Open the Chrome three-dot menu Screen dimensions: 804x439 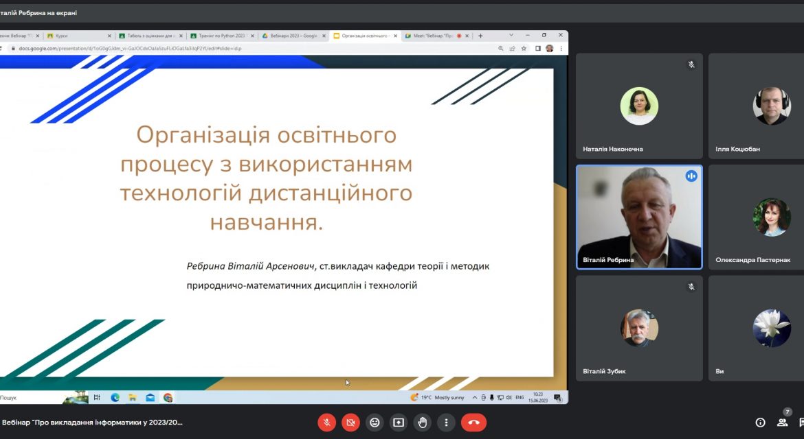click(561, 49)
